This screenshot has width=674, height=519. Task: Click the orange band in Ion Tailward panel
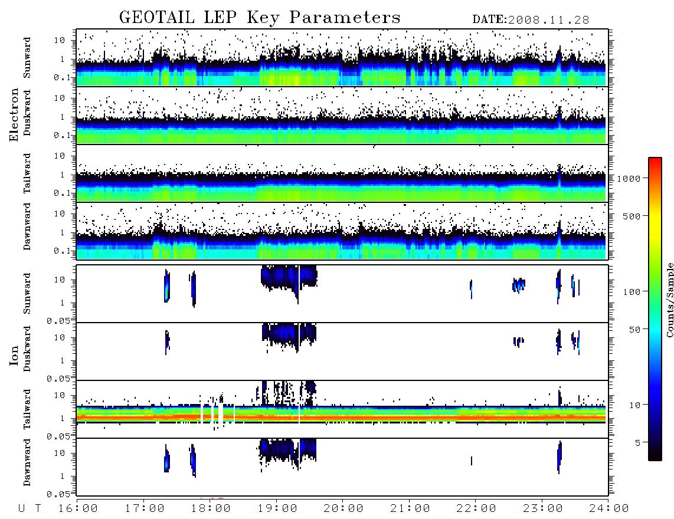tap(341, 417)
